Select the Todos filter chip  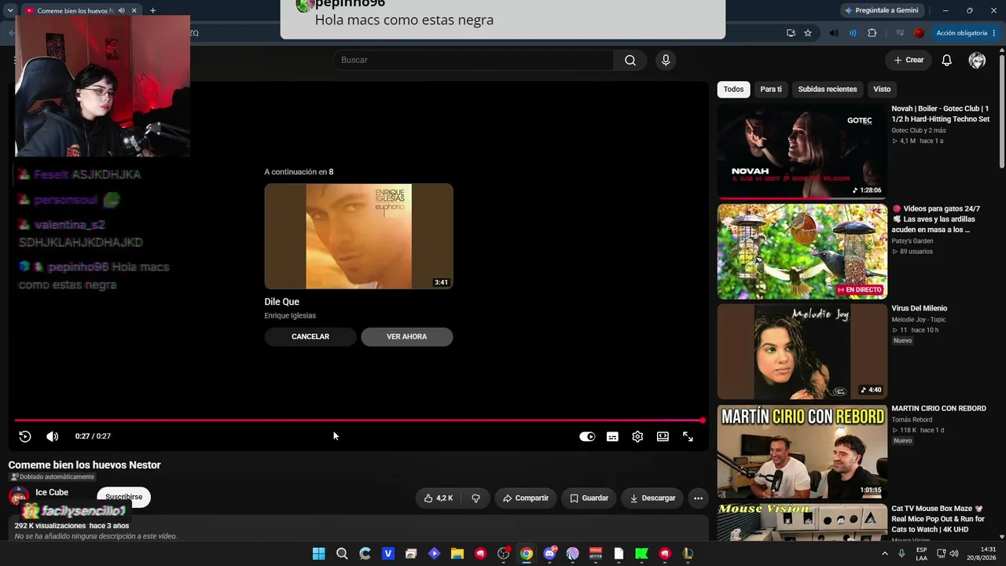[x=733, y=90]
